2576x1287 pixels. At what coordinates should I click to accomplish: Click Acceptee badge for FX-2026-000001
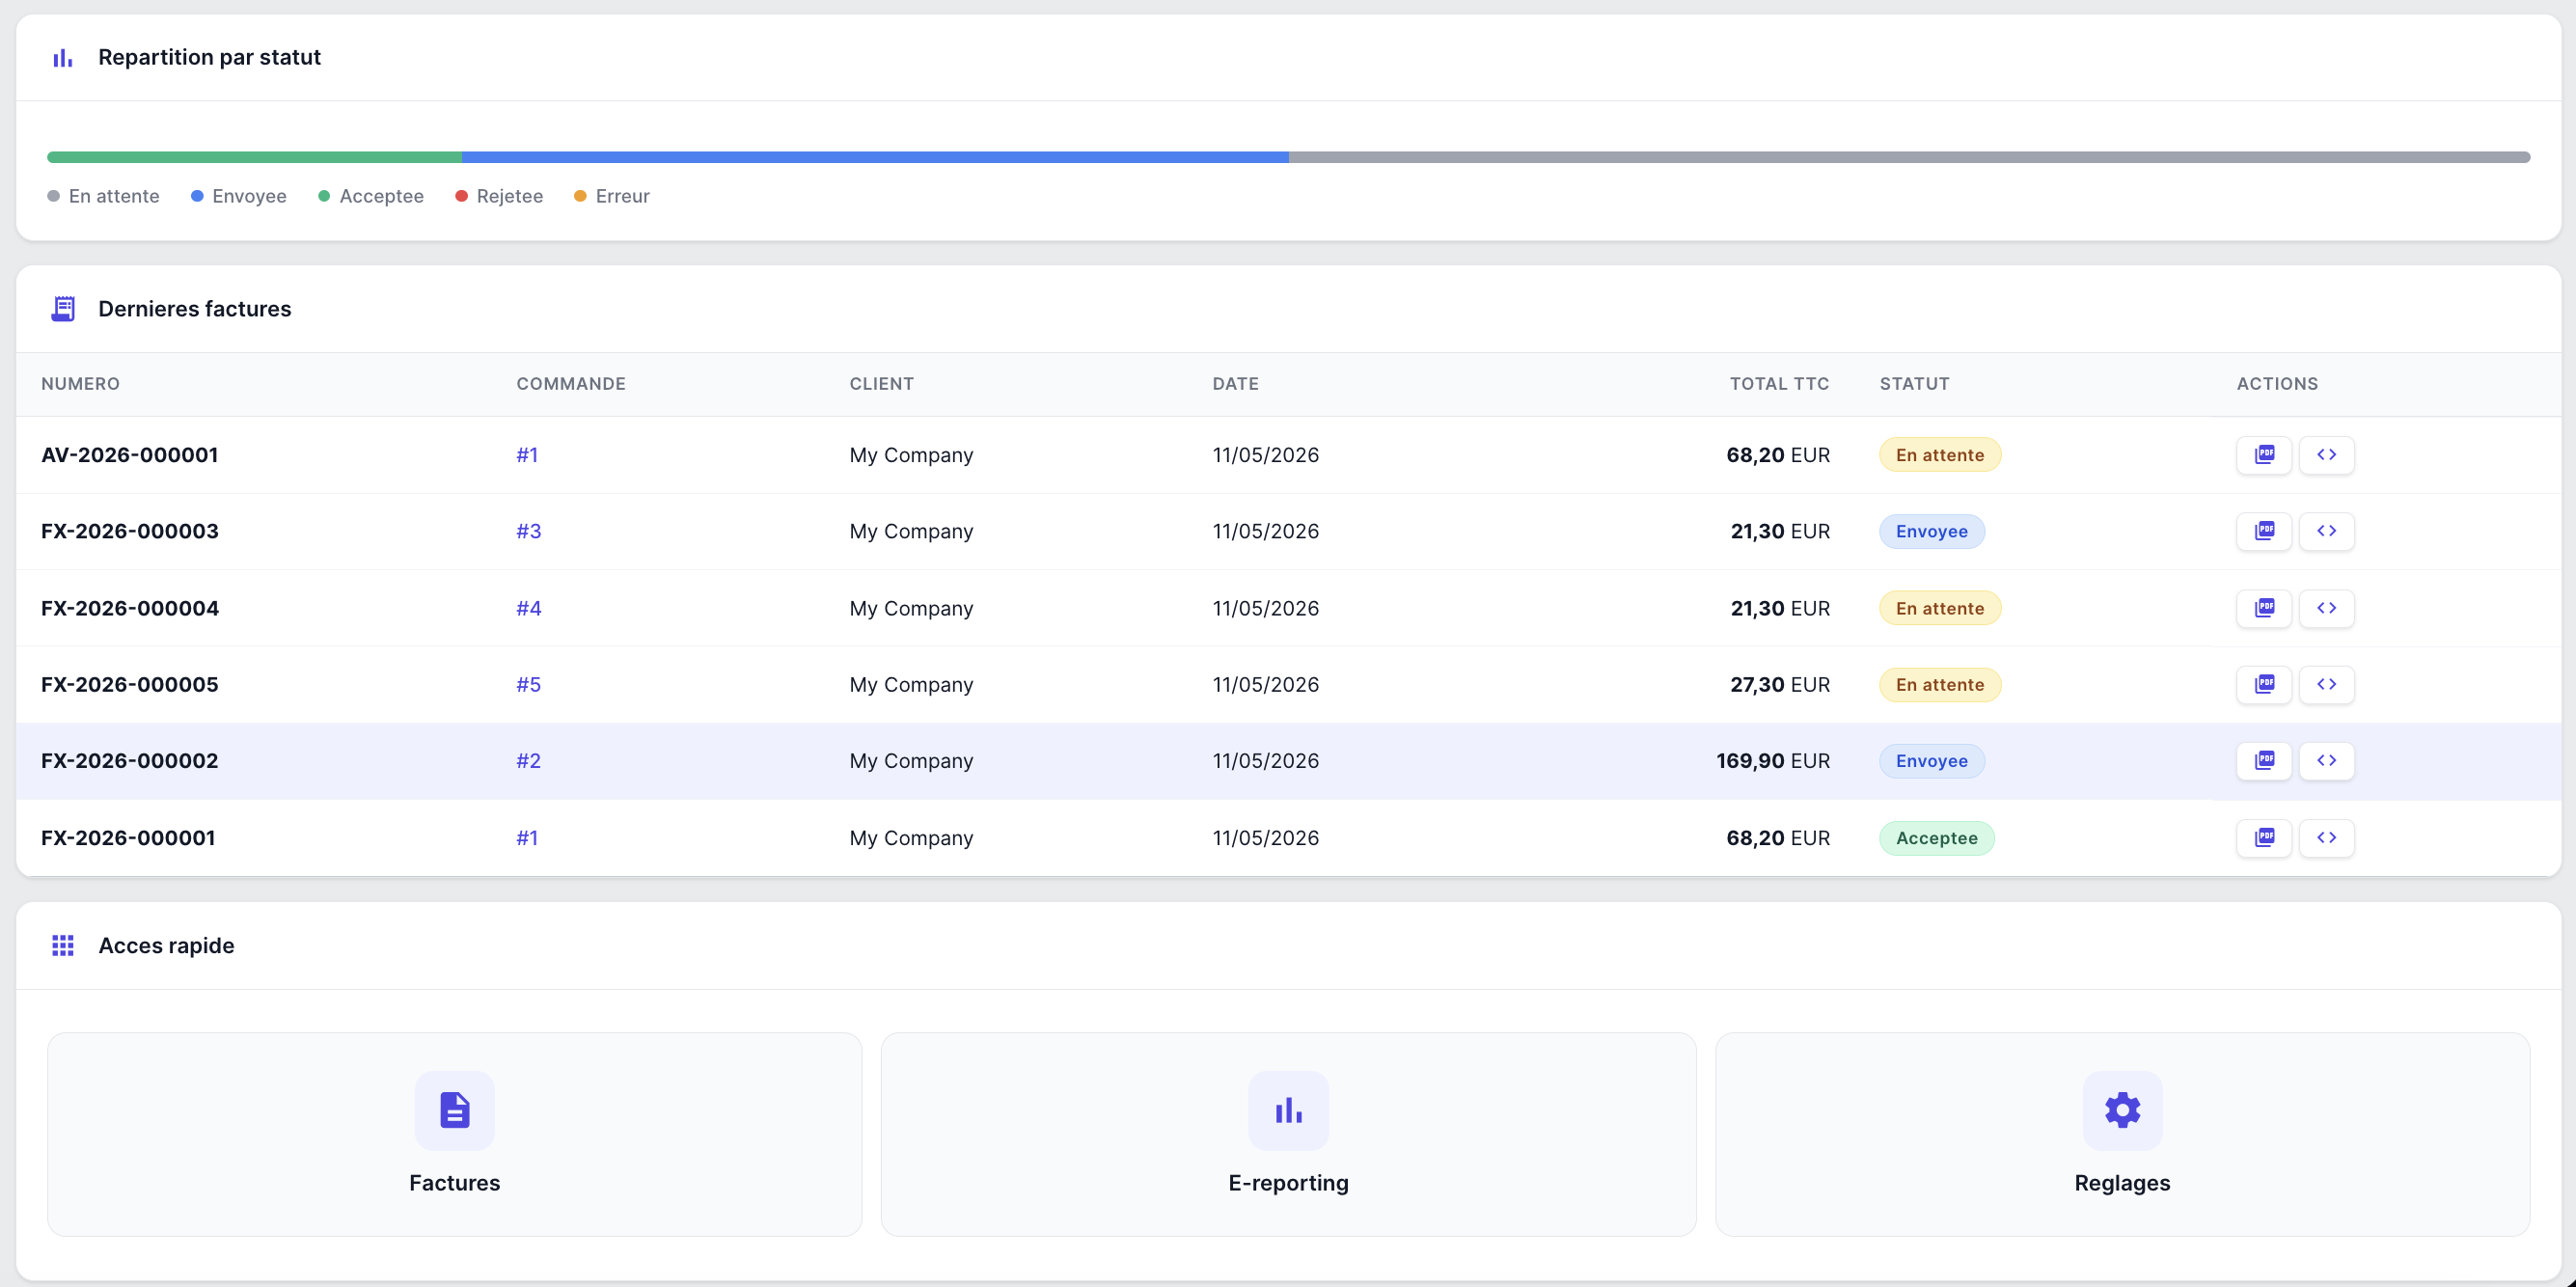point(1936,838)
